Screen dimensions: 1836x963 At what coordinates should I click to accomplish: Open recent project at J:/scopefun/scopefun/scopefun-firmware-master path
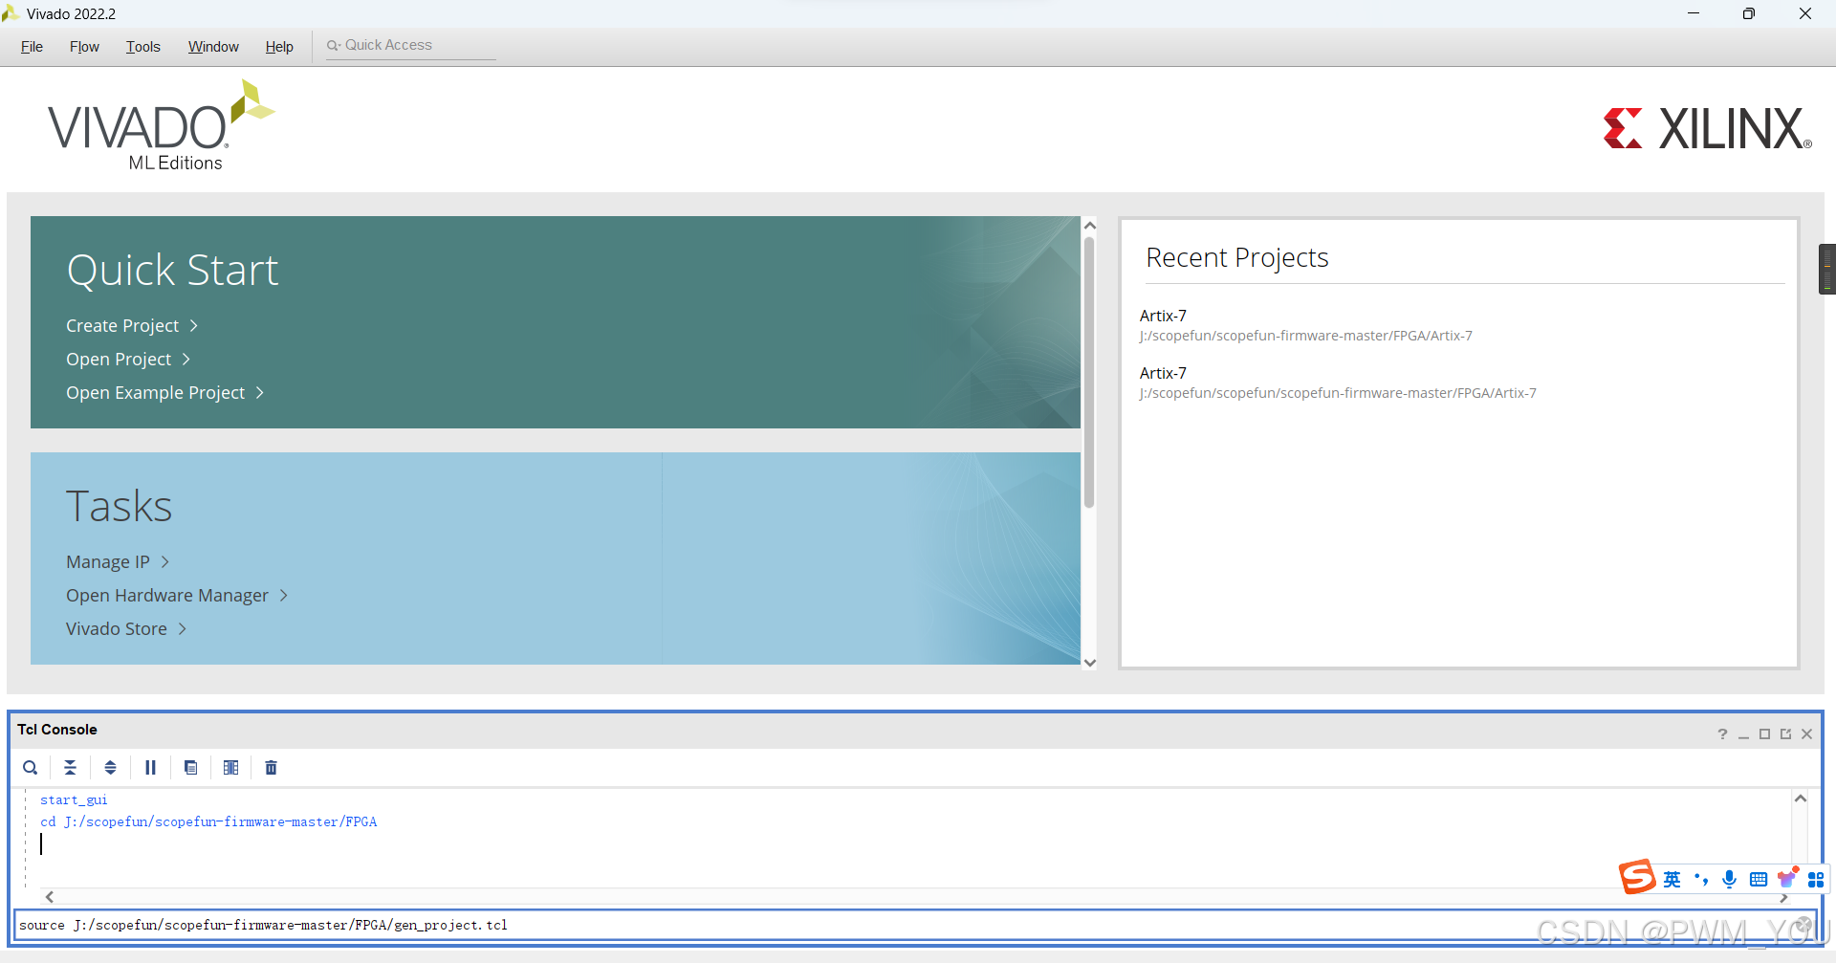[1338, 383]
